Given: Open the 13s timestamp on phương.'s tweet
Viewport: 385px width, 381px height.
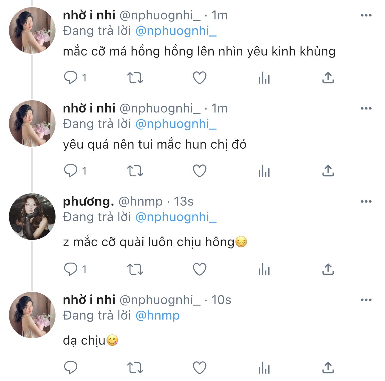Looking at the screenshot, I should (184, 201).
